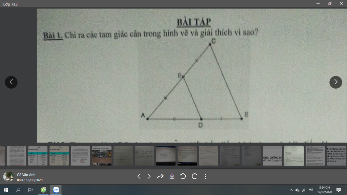
Task: Click the sender name Cô Vân Anh
Action: tap(26, 175)
